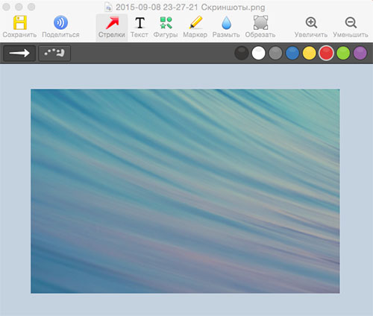The width and height of the screenshot is (373, 316).
Task: Choose the Фигуры shapes tool
Action: pyautogui.click(x=166, y=22)
